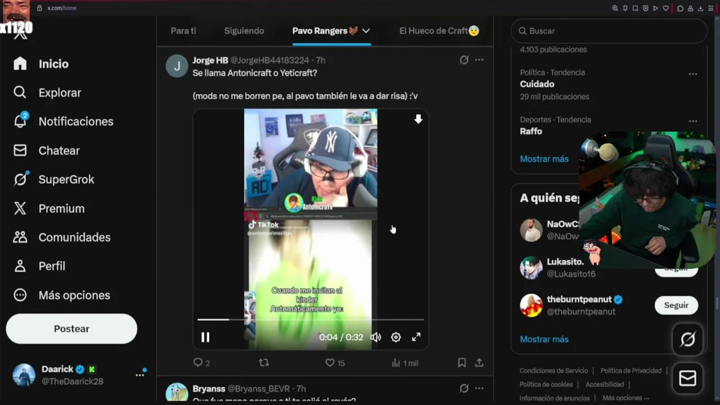The width and height of the screenshot is (720, 405).
Task: Click Grok icon on Bryanss post
Action: pos(464,388)
